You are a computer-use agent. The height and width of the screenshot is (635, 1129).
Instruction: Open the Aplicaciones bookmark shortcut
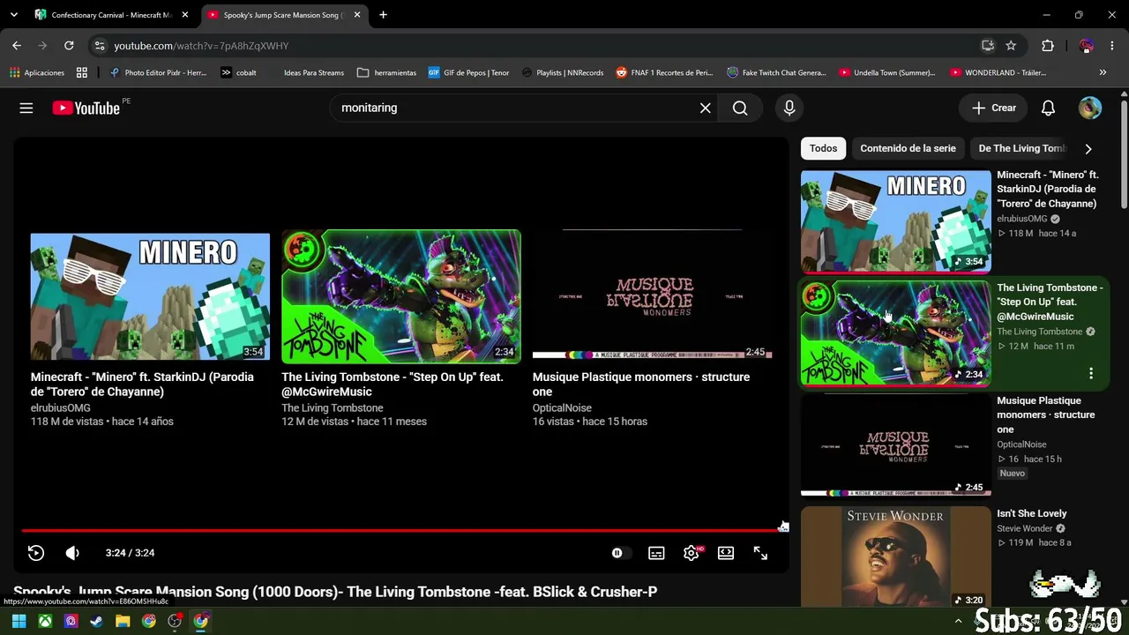[37, 72]
